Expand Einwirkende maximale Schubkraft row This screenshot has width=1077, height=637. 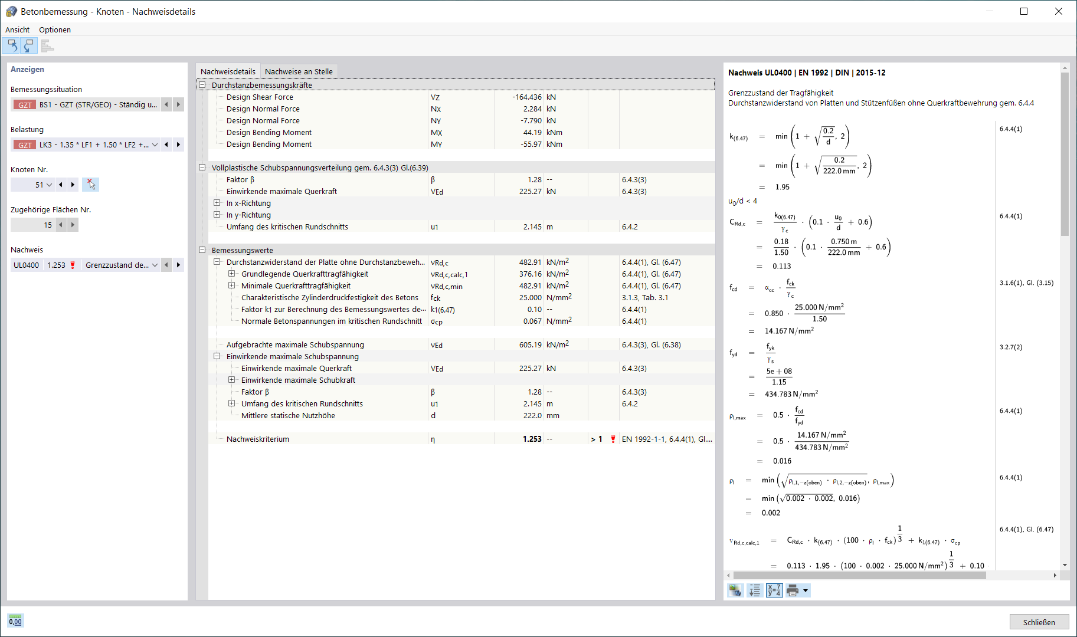(x=232, y=380)
